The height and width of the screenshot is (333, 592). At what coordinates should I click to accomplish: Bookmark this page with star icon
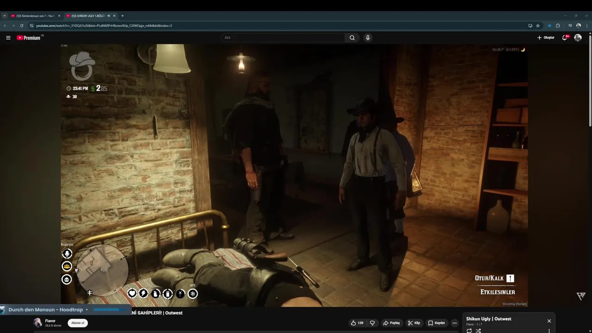click(538, 25)
